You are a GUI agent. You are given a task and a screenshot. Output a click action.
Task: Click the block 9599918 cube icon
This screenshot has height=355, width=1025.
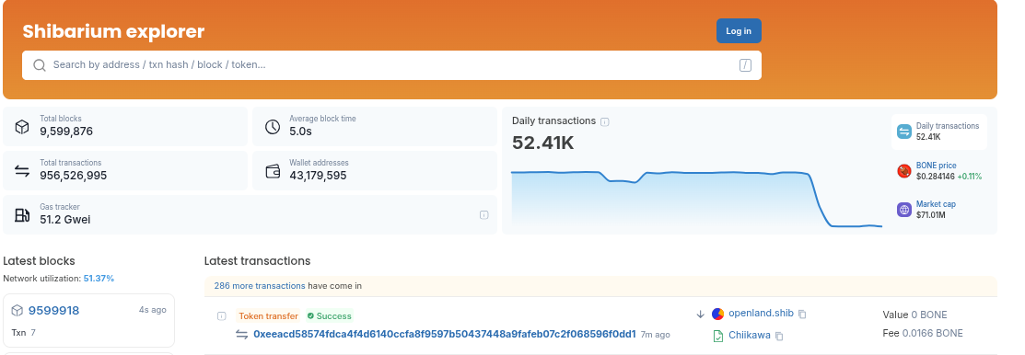coord(17,311)
